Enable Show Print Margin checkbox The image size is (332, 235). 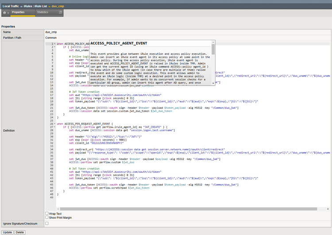pyautogui.click(x=47, y=217)
